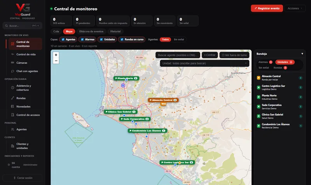The width and height of the screenshot is (311, 185).
Task: Open Central de monitoreo sidebar icon
Action: [12, 44]
